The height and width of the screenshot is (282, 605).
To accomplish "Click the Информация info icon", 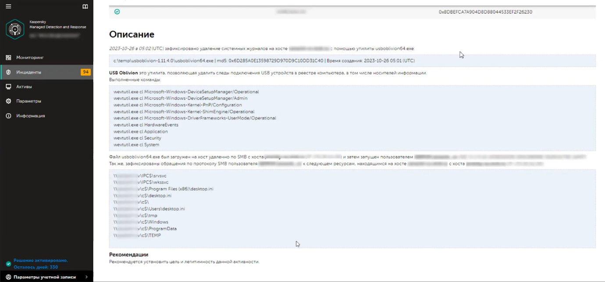I will click(x=8, y=116).
